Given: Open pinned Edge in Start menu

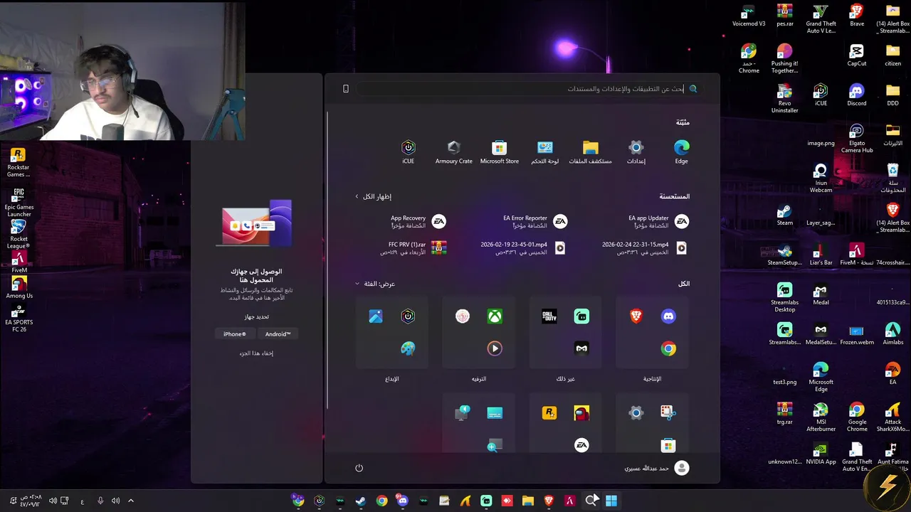Looking at the screenshot, I should 681,152.
